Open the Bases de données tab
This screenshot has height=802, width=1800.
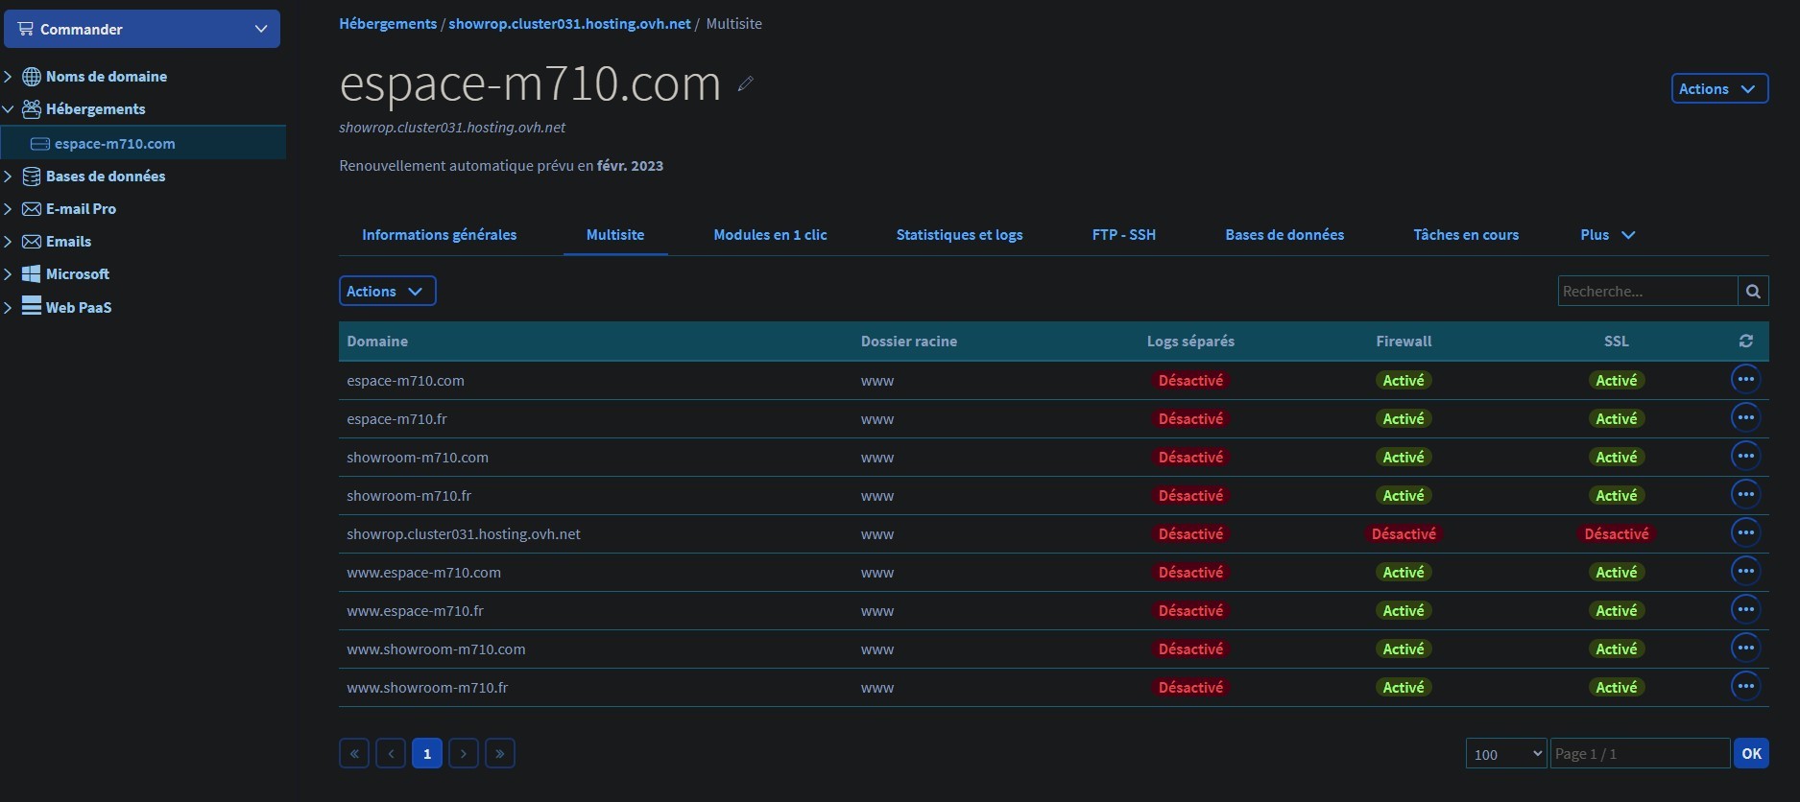click(1284, 234)
